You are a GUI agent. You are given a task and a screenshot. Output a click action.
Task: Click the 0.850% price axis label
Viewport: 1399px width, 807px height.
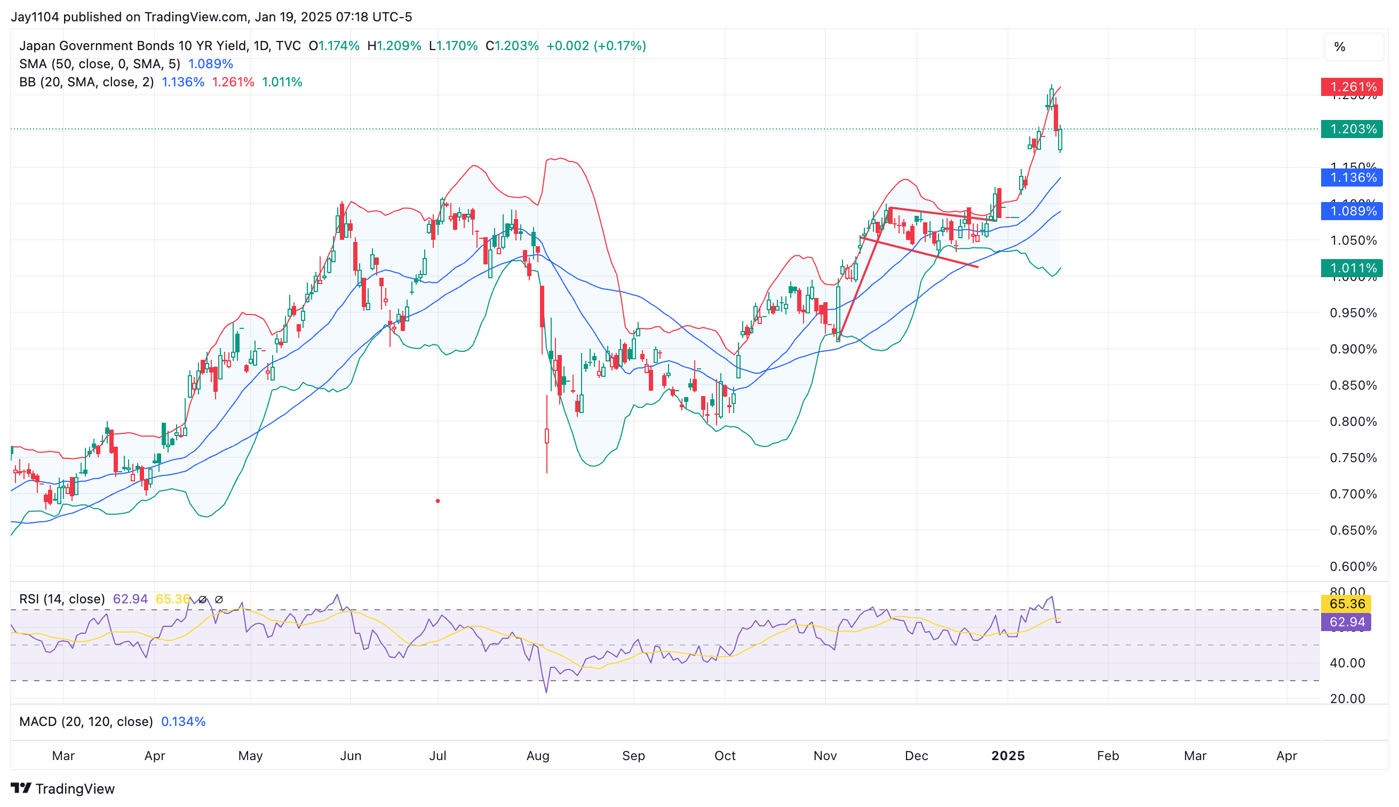1353,385
